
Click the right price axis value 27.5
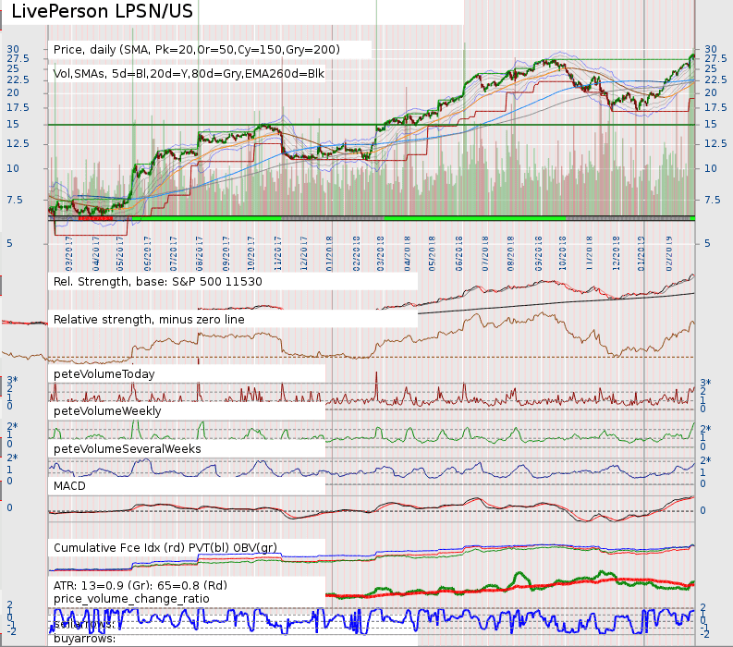pos(715,58)
